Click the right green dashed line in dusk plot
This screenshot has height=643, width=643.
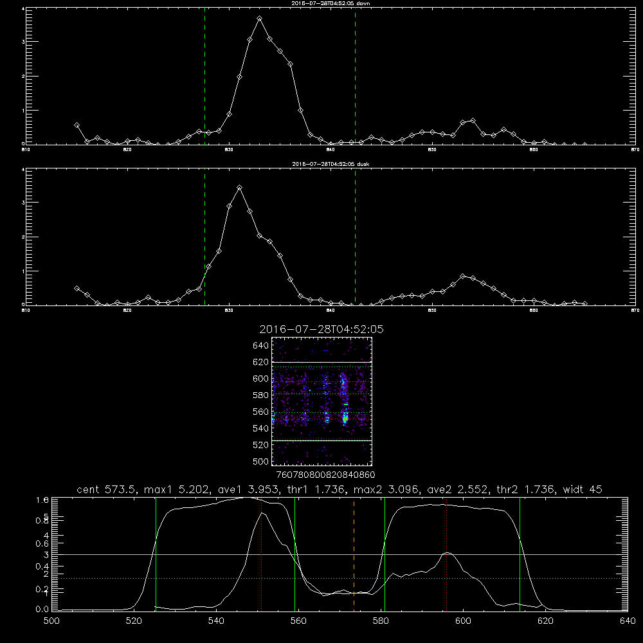click(x=355, y=237)
